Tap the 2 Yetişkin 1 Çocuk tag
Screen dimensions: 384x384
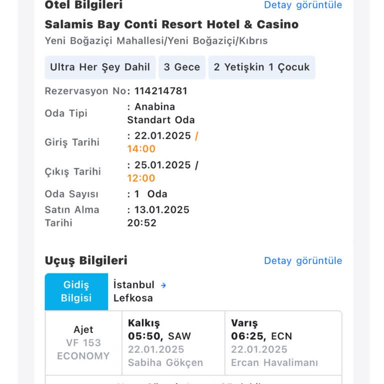pyautogui.click(x=262, y=67)
